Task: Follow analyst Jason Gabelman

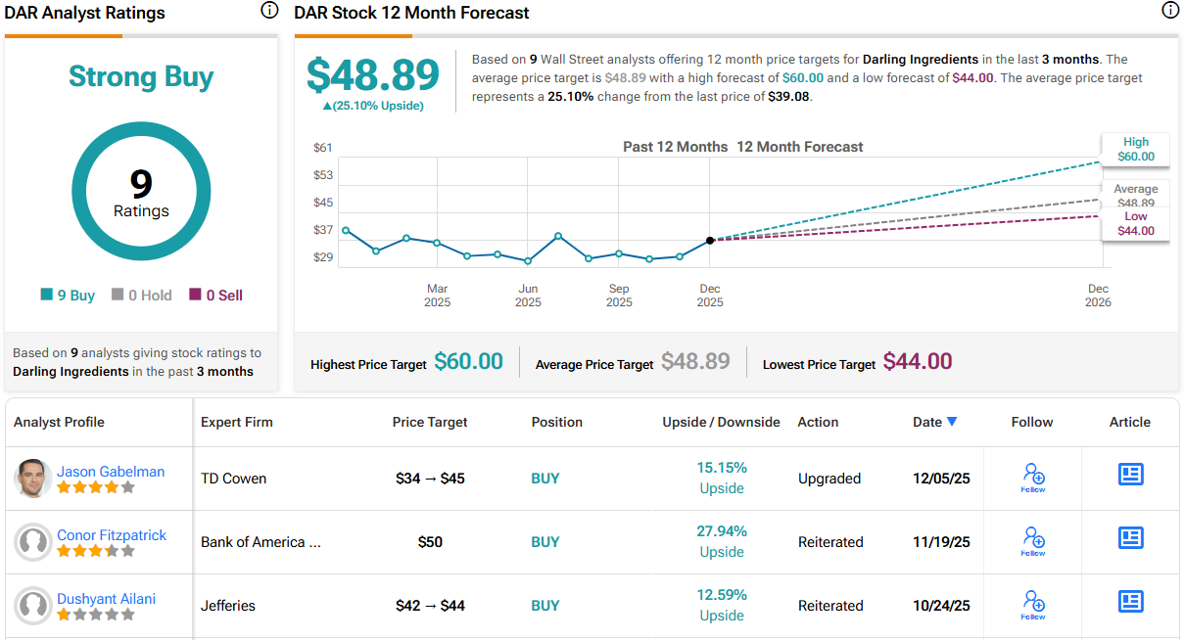Action: point(1032,478)
